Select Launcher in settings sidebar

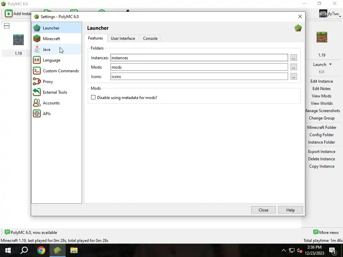[56, 28]
